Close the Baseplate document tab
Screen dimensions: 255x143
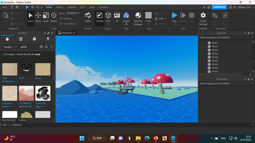[x=74, y=33]
